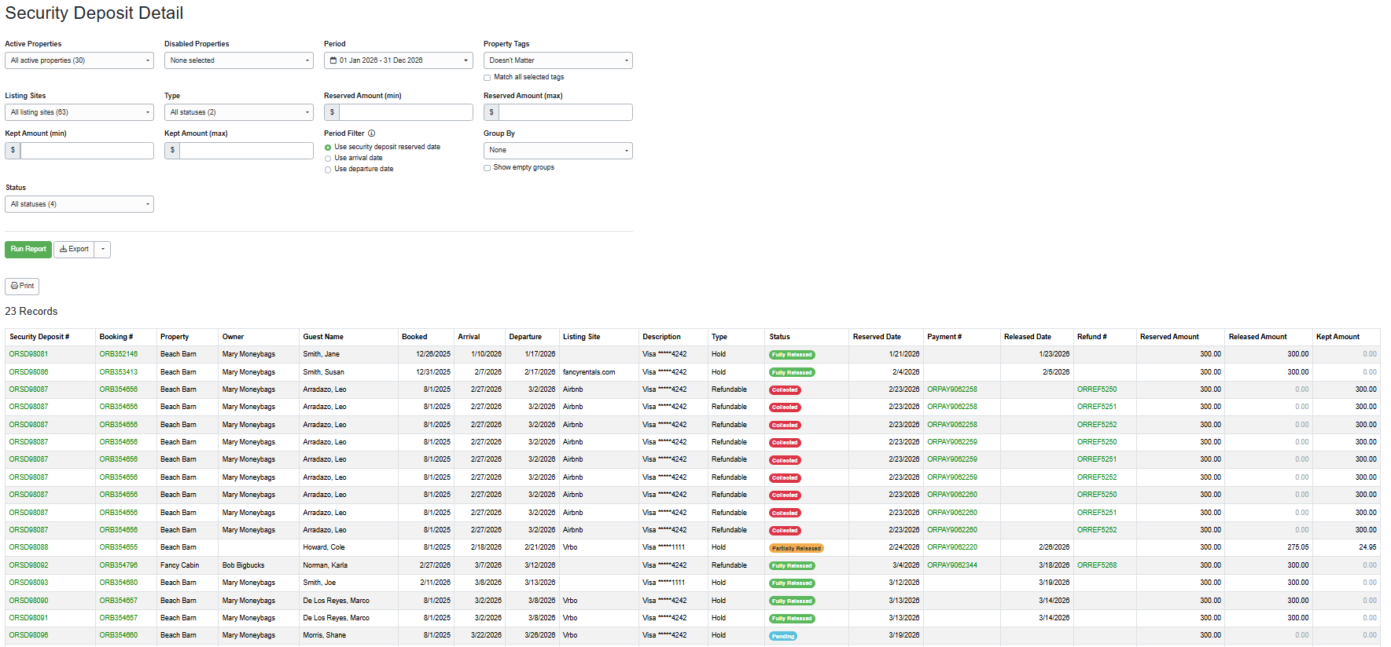Click the Print button
The height and width of the screenshot is (647, 1391).
(x=22, y=286)
